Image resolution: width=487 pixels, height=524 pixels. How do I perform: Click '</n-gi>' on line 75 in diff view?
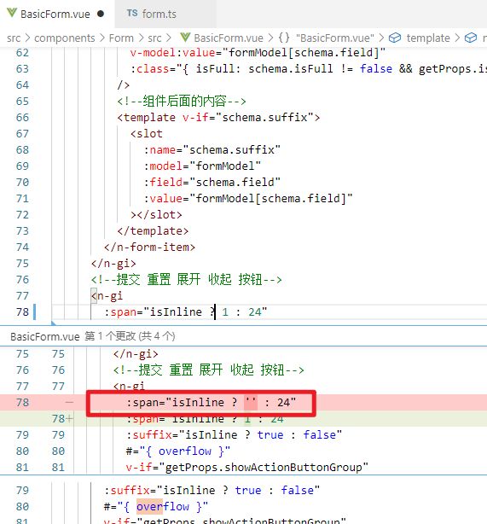(136, 353)
